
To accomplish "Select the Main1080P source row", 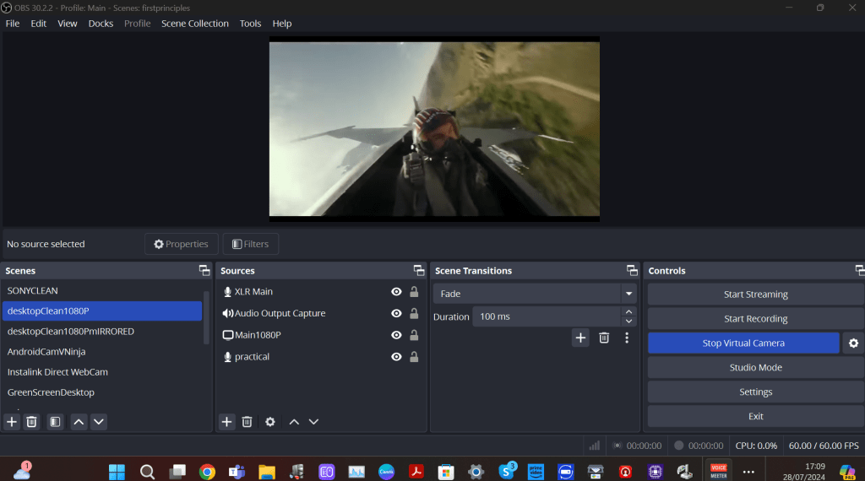I will click(x=320, y=335).
